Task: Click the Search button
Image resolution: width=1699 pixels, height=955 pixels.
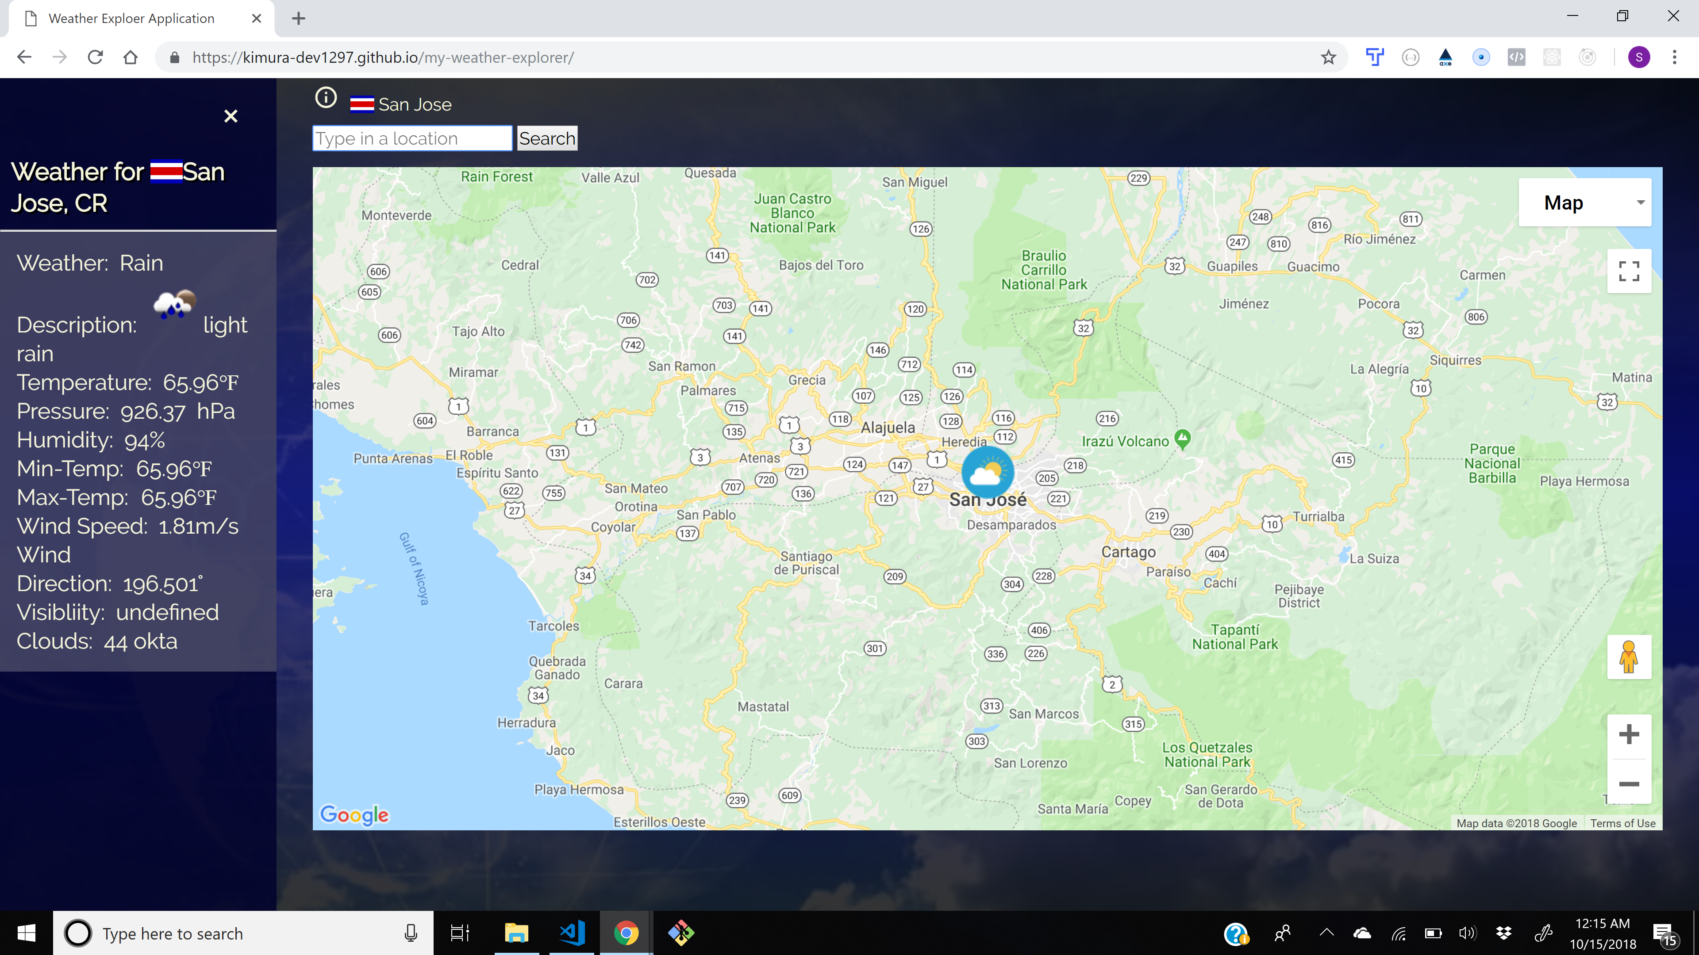Action: [547, 138]
